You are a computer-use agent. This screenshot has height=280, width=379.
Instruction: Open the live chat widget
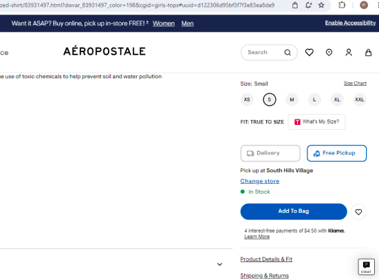(366, 267)
